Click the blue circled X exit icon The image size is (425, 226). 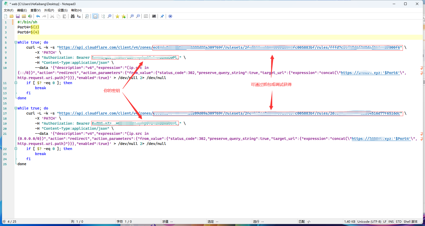(x=170, y=16)
